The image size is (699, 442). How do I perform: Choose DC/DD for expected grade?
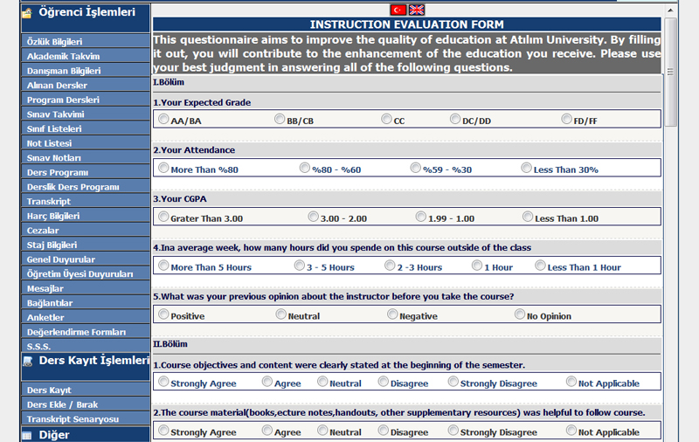click(455, 119)
